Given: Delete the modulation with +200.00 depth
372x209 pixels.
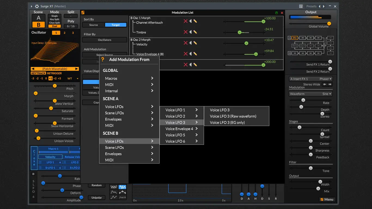Looking at the screenshot, I should click(186, 65).
